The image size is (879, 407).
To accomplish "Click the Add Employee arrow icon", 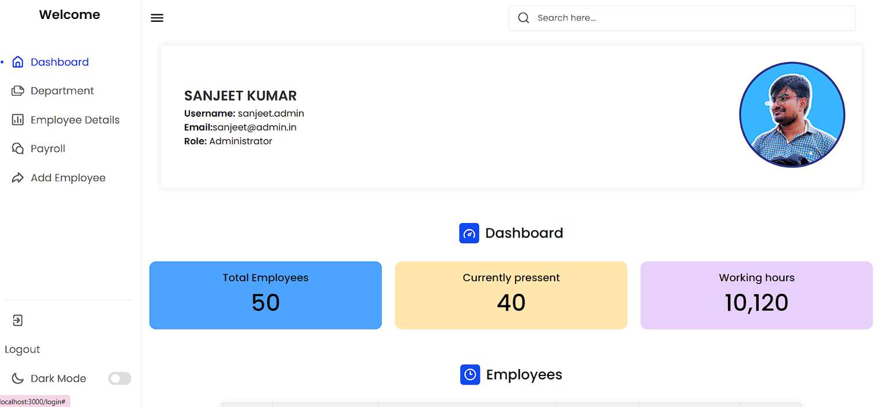I will point(18,178).
